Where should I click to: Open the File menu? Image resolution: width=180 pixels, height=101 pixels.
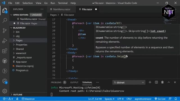coord(10,3)
